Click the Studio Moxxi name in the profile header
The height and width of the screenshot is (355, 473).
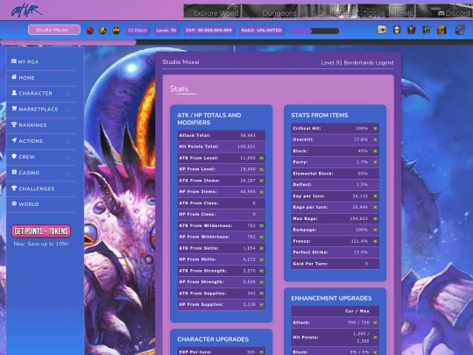pos(180,62)
